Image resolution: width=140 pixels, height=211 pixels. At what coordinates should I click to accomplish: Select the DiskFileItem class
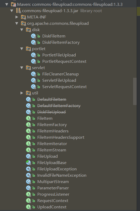pos(54,36)
